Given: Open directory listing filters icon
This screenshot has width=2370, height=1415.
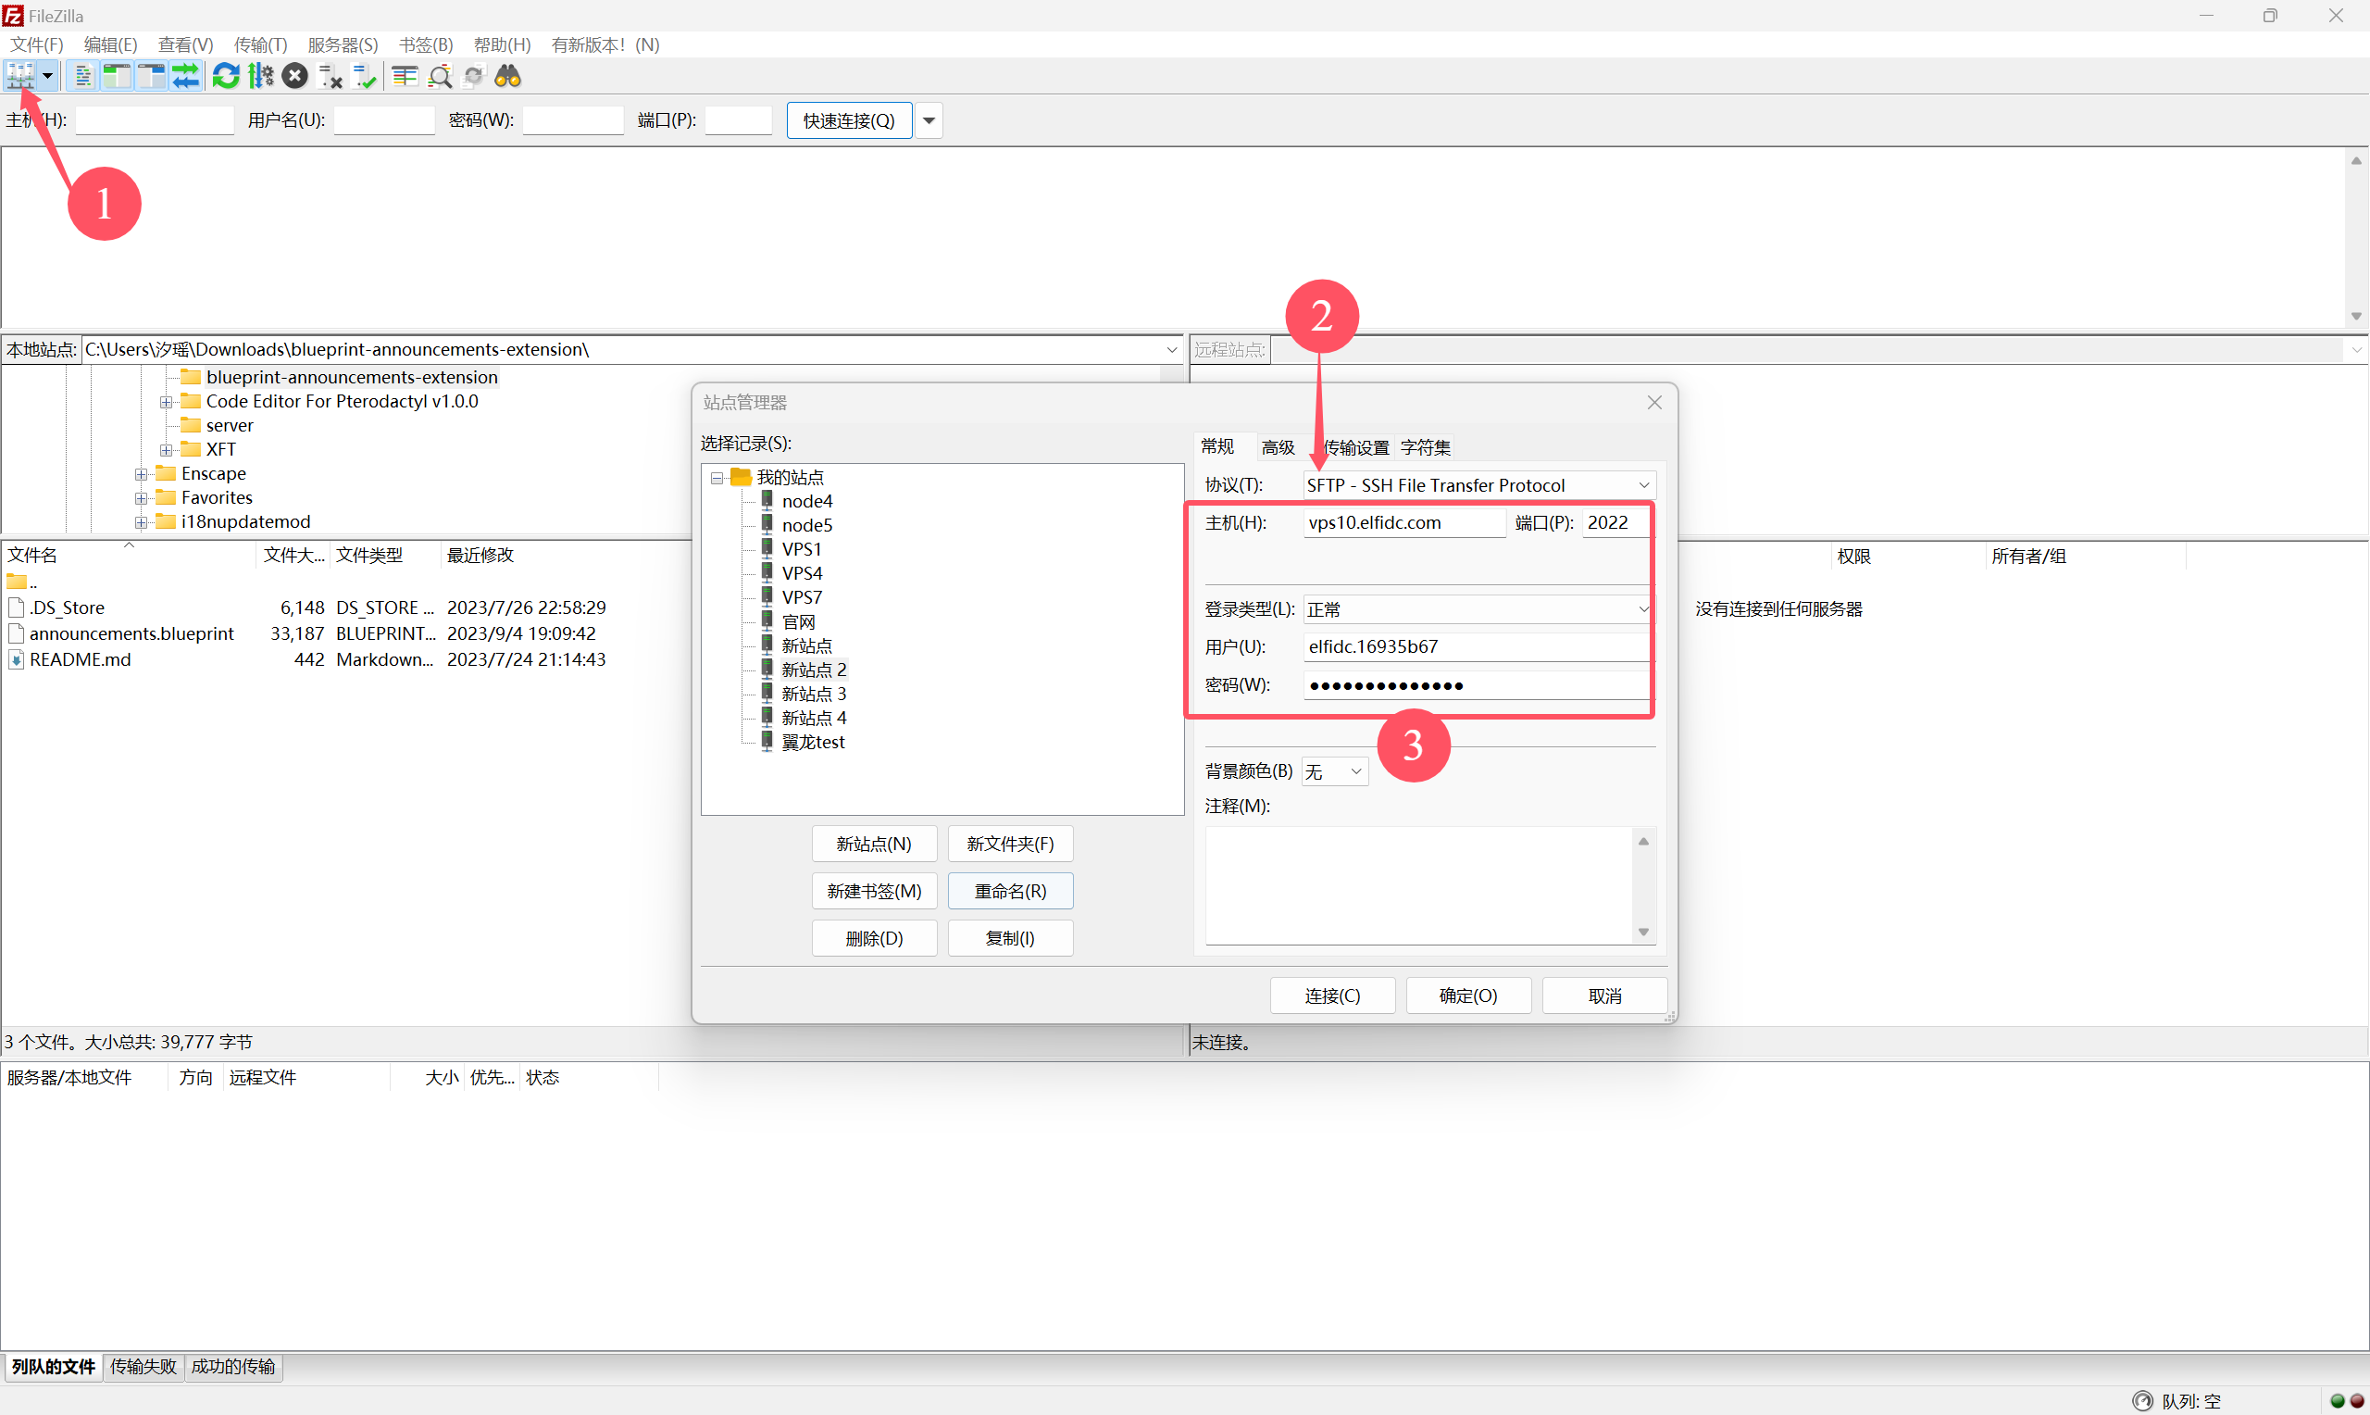Looking at the screenshot, I should (x=405, y=76).
